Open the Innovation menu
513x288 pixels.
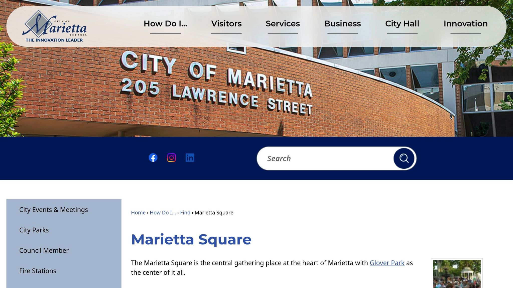[465, 23]
